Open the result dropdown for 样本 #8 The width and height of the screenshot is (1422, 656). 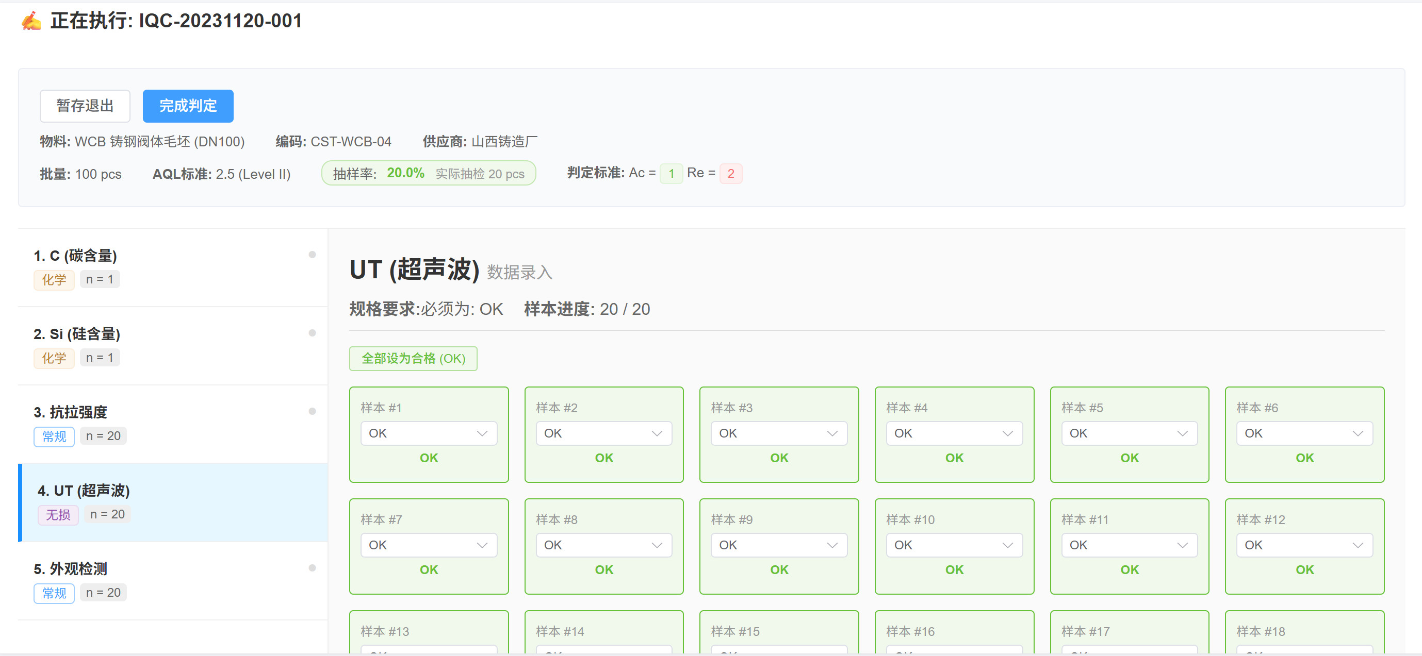(603, 545)
